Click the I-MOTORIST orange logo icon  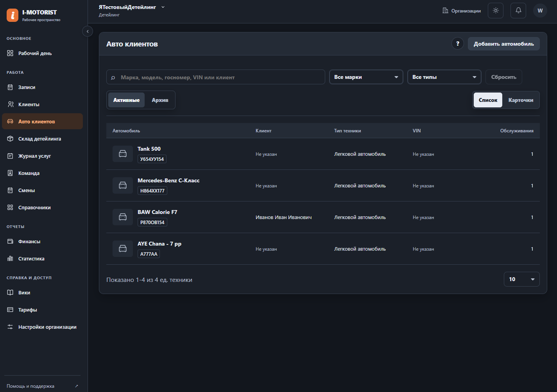[x=13, y=15]
